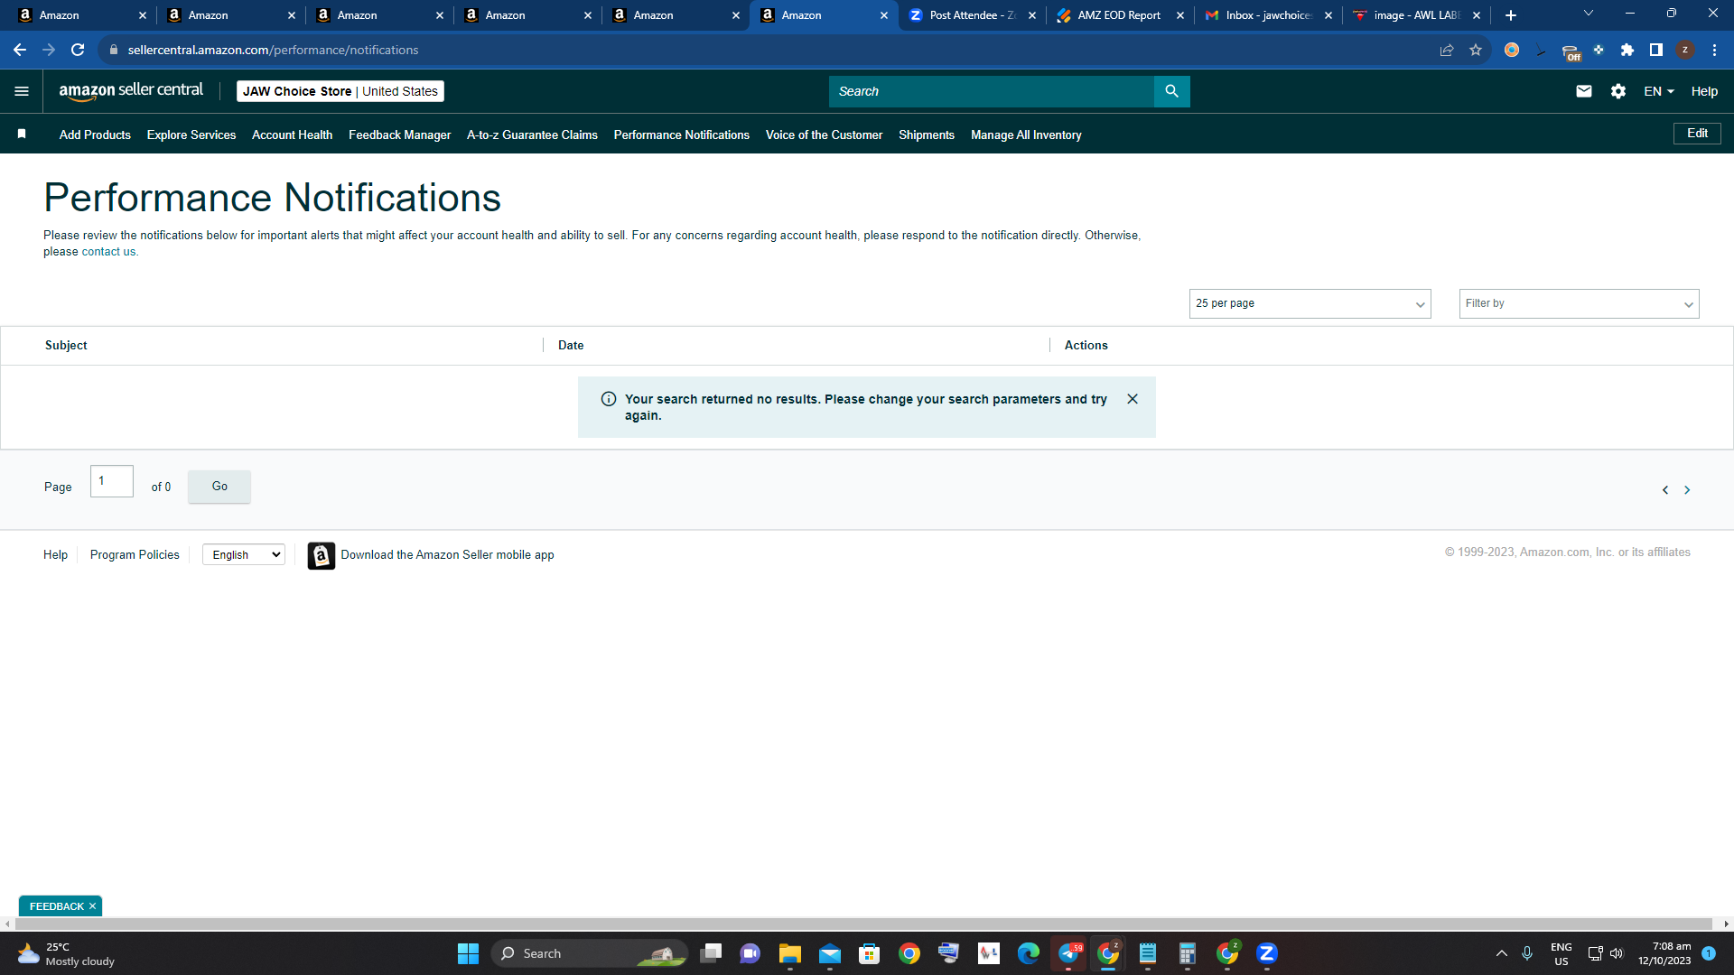1734x975 pixels.
Task: Click Download the Amazon Seller mobile app
Action: (447, 554)
